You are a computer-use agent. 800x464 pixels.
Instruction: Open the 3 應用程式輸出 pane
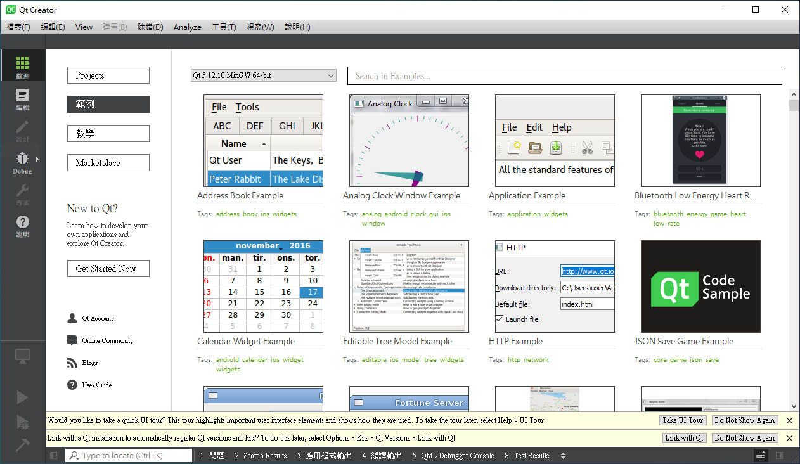(x=324, y=456)
